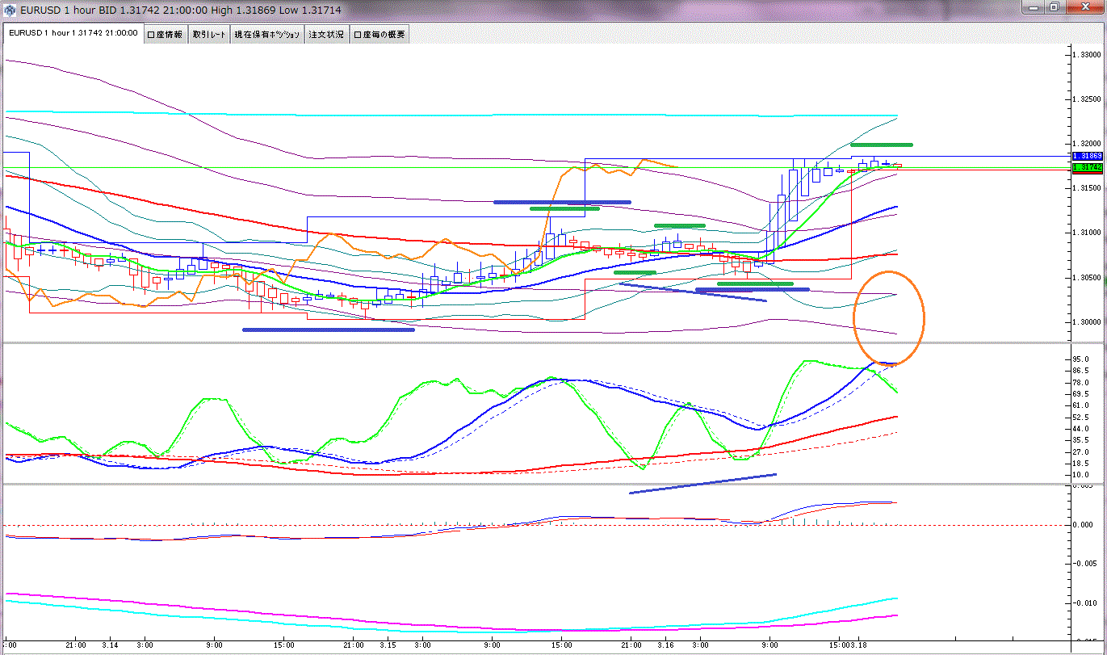This screenshot has width=1107, height=655.
Task: Restore down the chart window
Action: 1055,6
